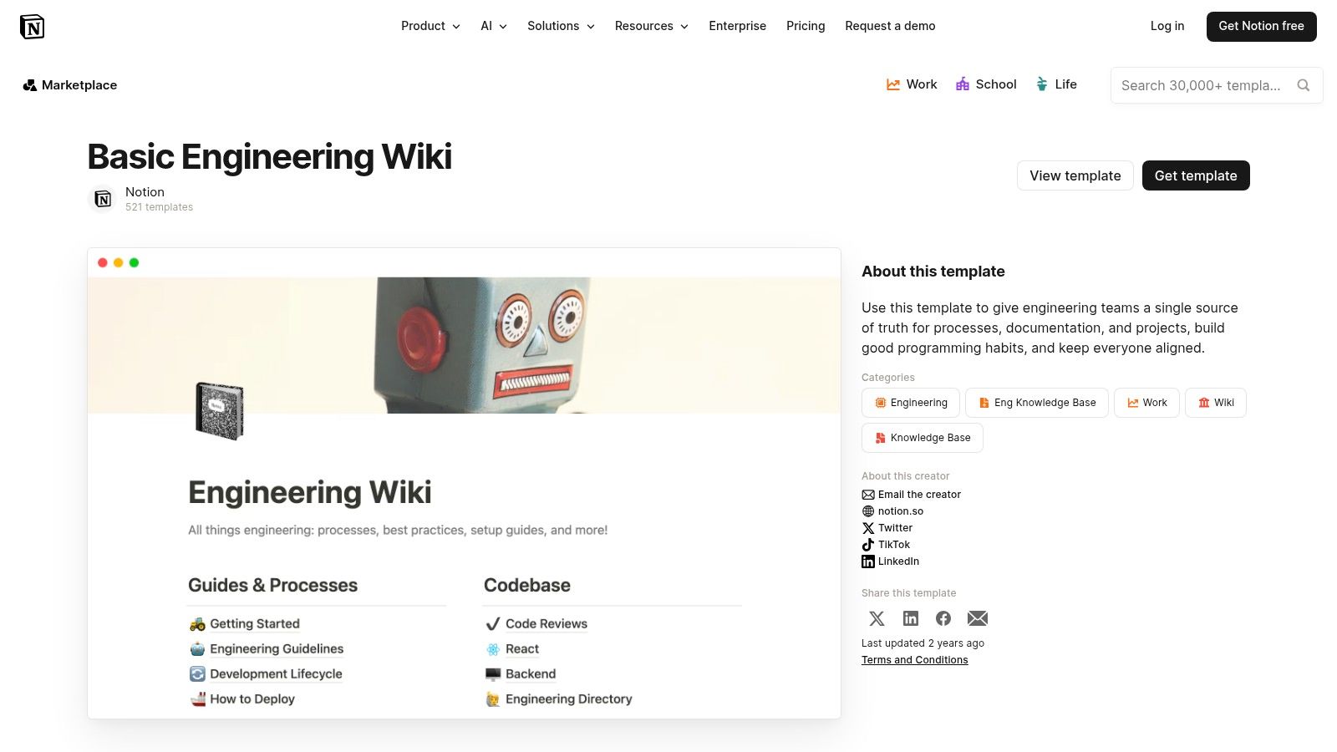Click the Getting Started tractor icon
This screenshot has width=1337, height=752.
(197, 624)
